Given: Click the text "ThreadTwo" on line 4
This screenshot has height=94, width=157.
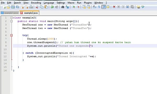Looking at the screenshot, I should tap(80, 28).
